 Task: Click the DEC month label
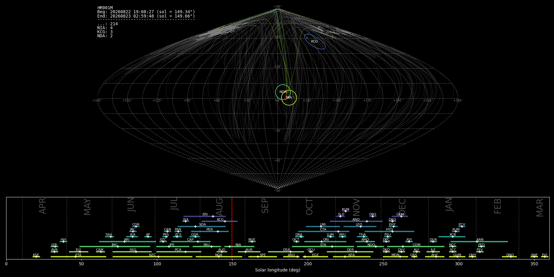(x=402, y=207)
